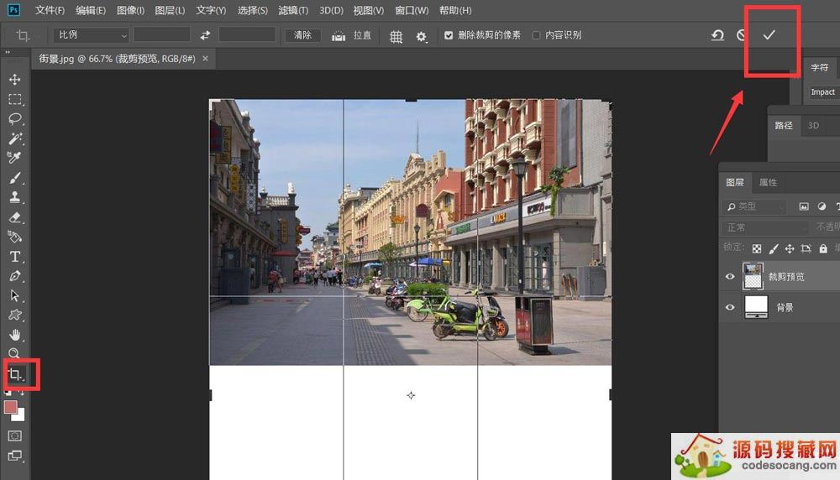
Task: Reset the crop box icon
Action: click(x=717, y=35)
